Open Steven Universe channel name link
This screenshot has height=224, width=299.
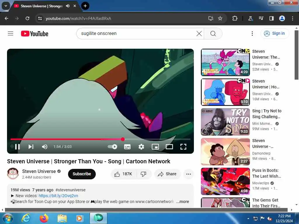pyautogui.click(x=39, y=171)
